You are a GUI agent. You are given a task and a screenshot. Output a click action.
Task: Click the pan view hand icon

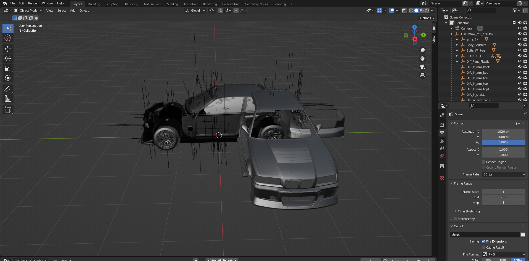click(422, 58)
